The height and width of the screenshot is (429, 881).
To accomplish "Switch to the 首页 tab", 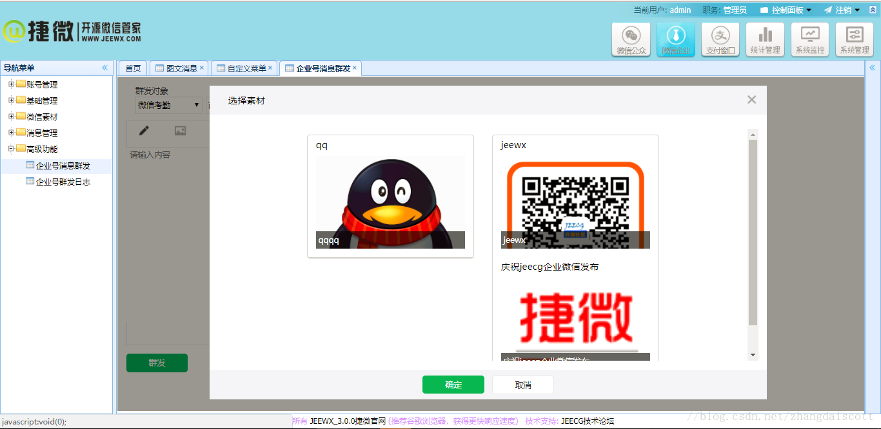I will [133, 68].
